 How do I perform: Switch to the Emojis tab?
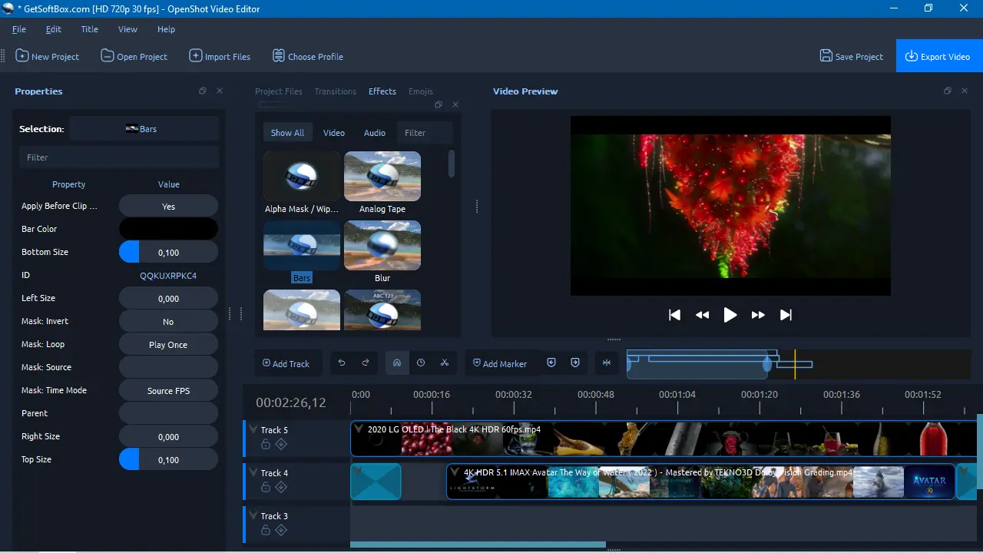(x=421, y=91)
